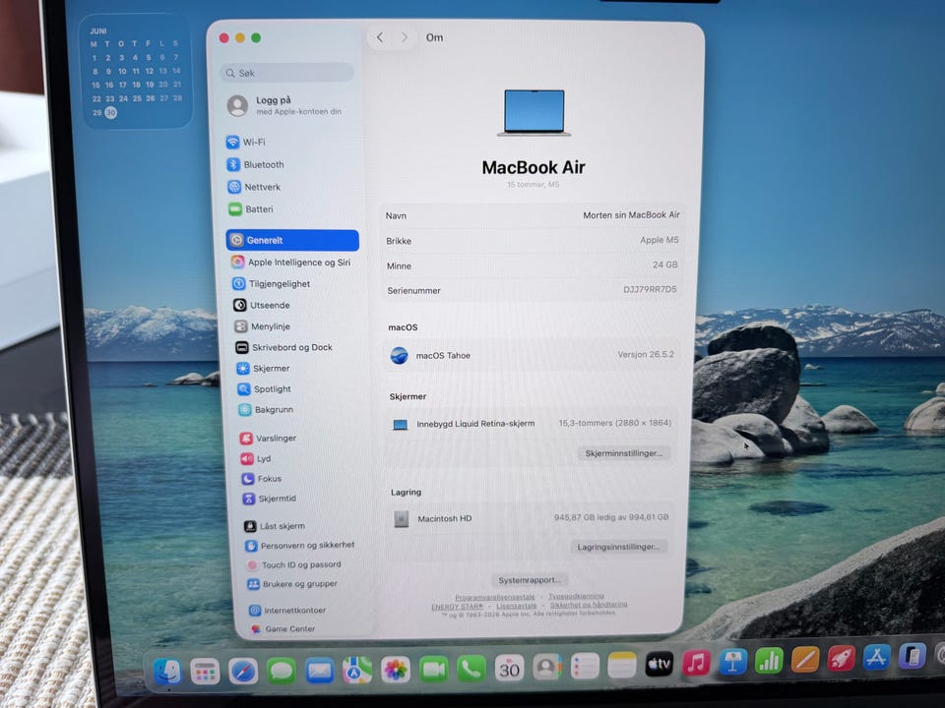Open Apple TV from the Dock
This screenshot has height=708, width=945.
[659, 665]
